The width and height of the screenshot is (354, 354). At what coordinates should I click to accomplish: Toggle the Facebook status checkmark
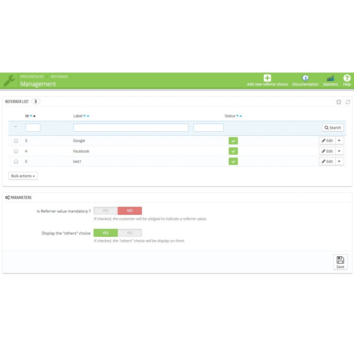233,151
